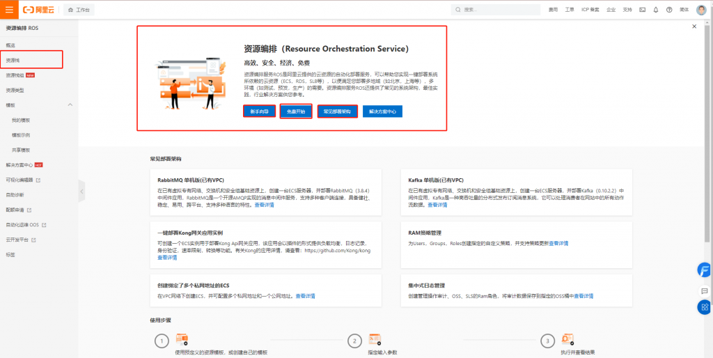Switch language via 简体
The height and width of the screenshot is (358, 713).
click(x=684, y=10)
